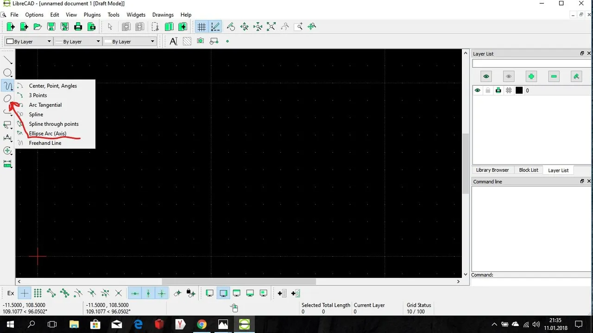Screen dimensions: 593x333
Task: Select the Hatch tool icon
Action: click(x=187, y=41)
